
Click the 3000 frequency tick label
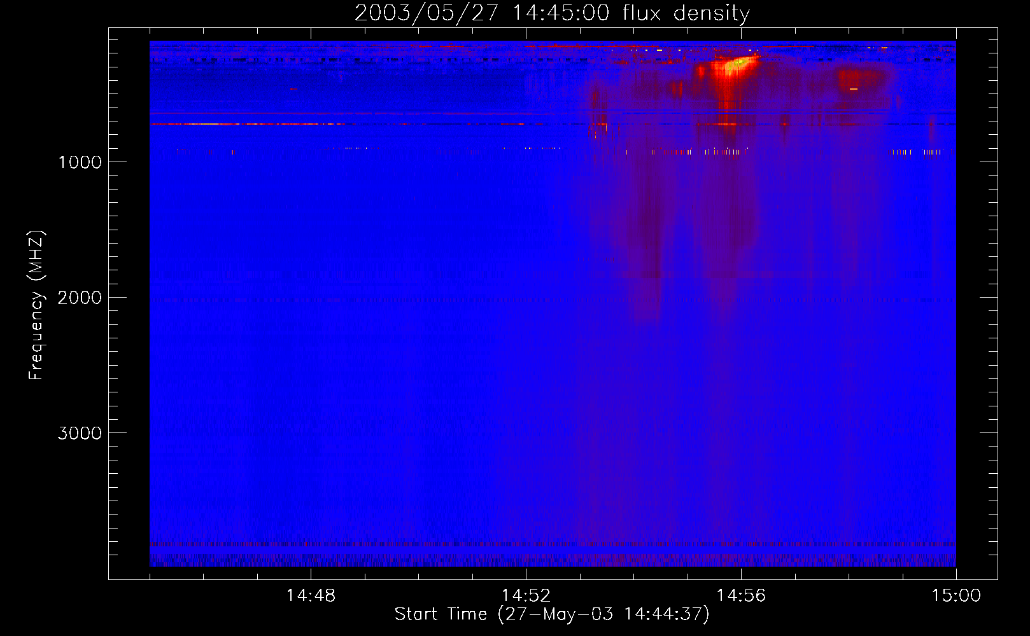(x=80, y=433)
